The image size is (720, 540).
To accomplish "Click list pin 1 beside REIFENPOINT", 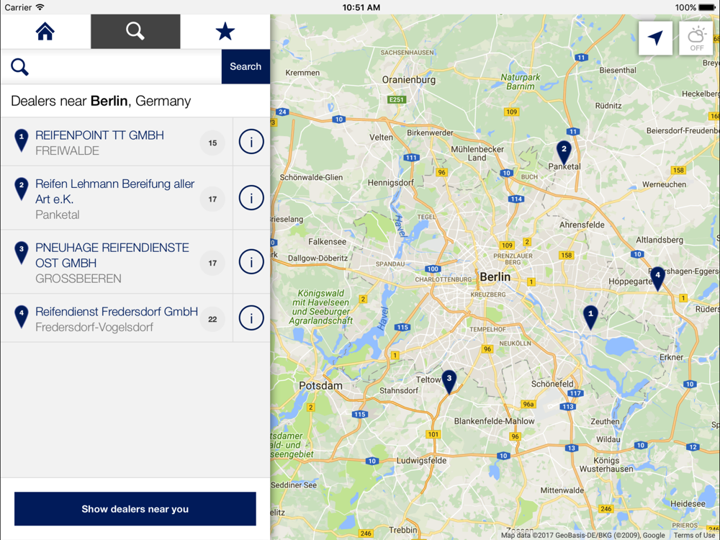I will click(22, 140).
